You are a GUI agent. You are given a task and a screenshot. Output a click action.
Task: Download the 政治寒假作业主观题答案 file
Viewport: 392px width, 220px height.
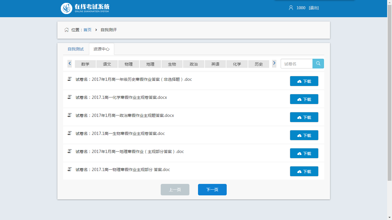(304, 117)
